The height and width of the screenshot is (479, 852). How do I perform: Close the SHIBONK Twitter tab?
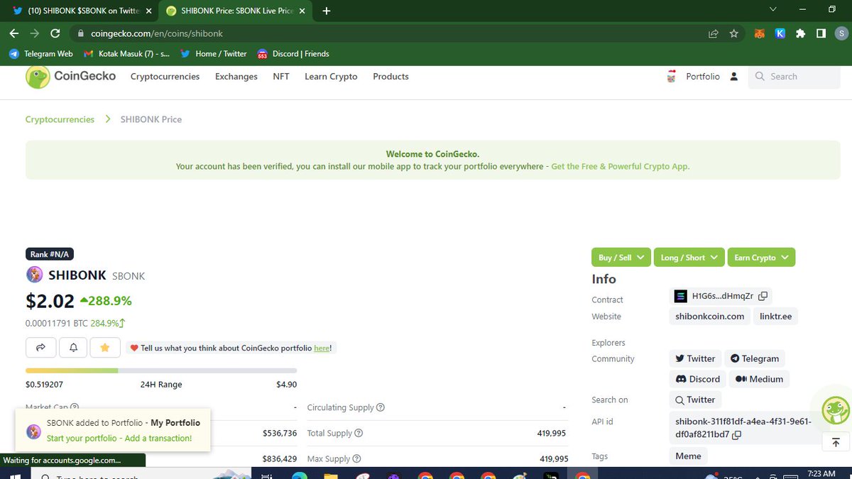pos(148,11)
